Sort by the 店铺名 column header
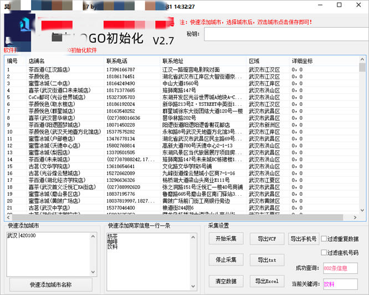Screen dimensions: 369x295 (x=37, y=61)
